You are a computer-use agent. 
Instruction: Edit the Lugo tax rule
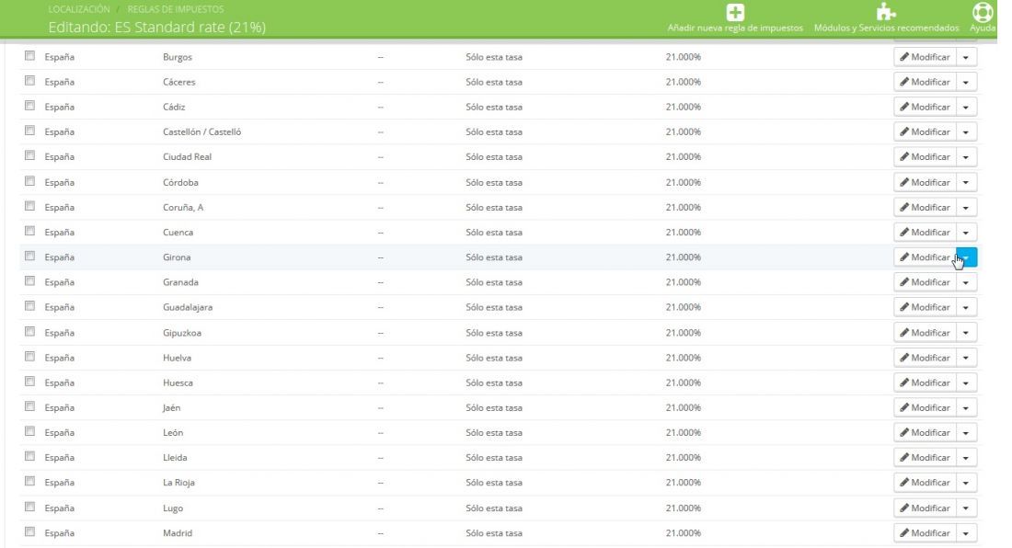925,508
